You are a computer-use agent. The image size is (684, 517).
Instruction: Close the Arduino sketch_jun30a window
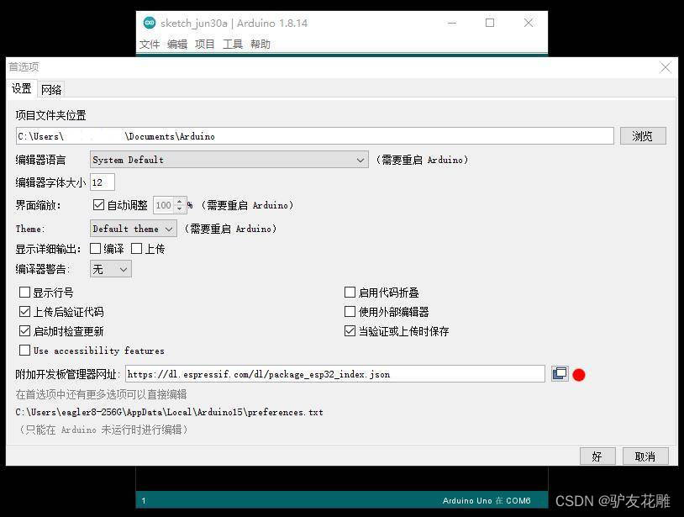click(529, 23)
